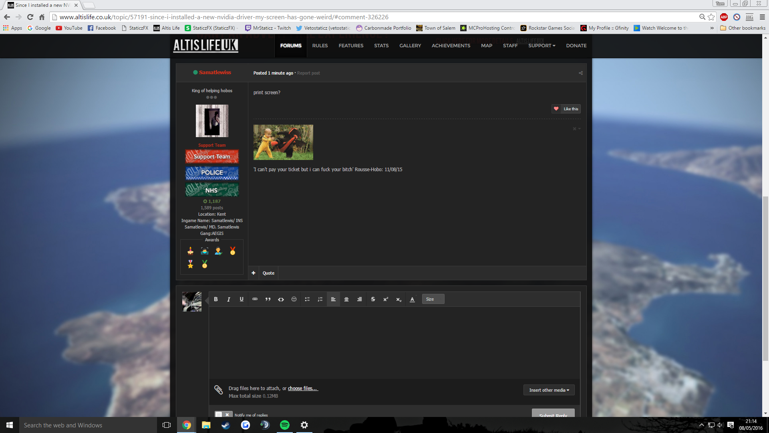Click the italic formatting icon

pos(229,299)
